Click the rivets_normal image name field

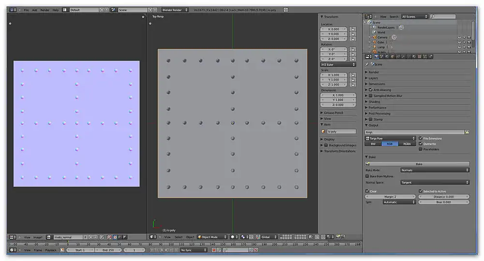point(68,237)
